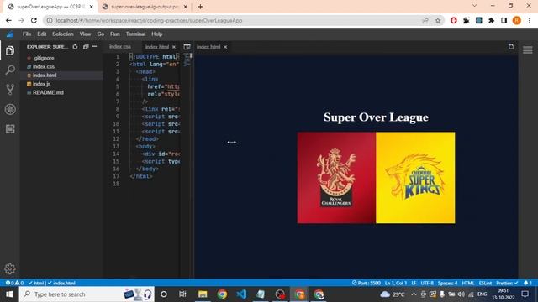
Task: Open the Extensions view
Action: (10, 128)
